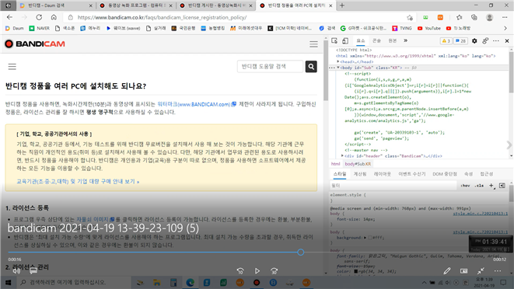The image size is (514, 289).
Task: Open the Windows Start menu
Action: click(x=9, y=282)
